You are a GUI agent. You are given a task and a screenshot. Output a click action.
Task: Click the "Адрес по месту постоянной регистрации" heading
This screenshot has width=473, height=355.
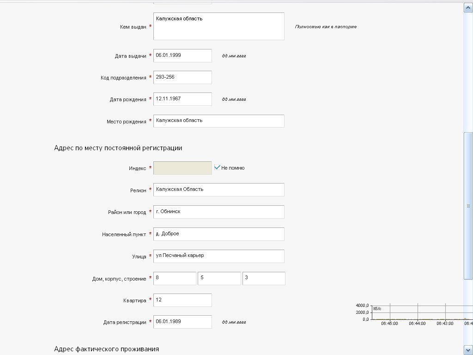click(x=118, y=148)
